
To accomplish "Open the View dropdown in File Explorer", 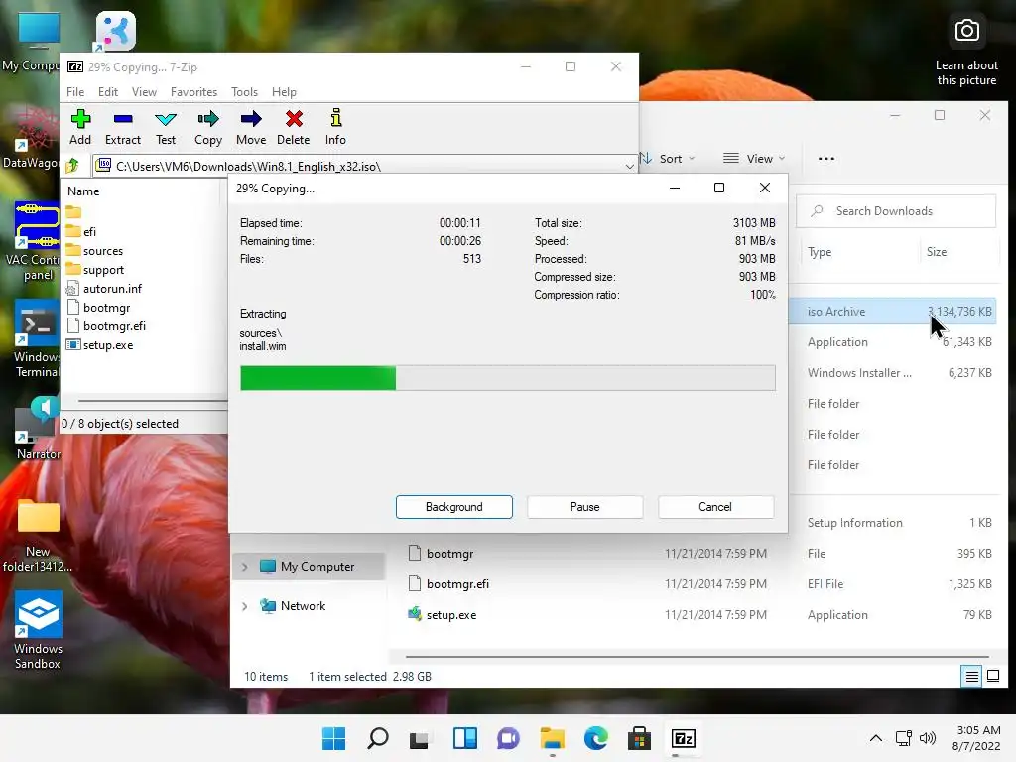I will 754,158.
